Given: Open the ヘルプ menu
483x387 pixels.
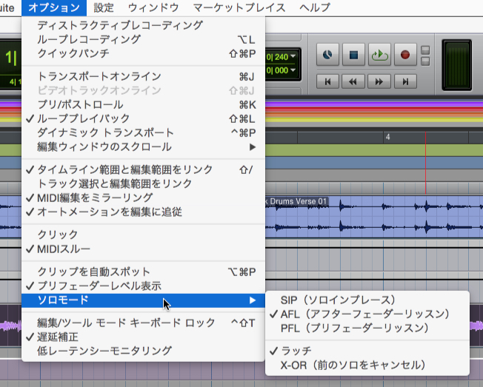Looking at the screenshot, I should 315,7.
